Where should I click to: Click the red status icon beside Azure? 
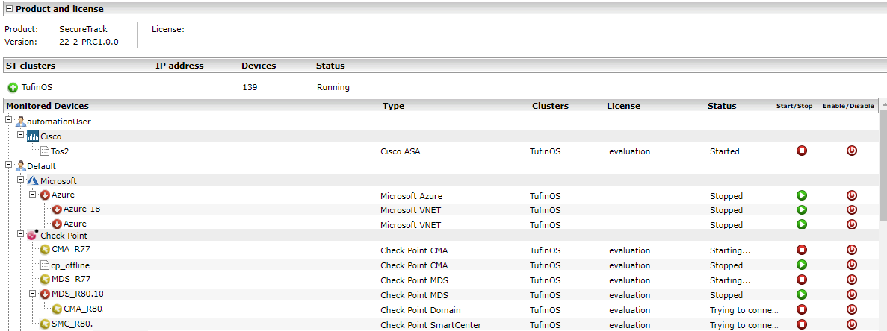pos(45,195)
